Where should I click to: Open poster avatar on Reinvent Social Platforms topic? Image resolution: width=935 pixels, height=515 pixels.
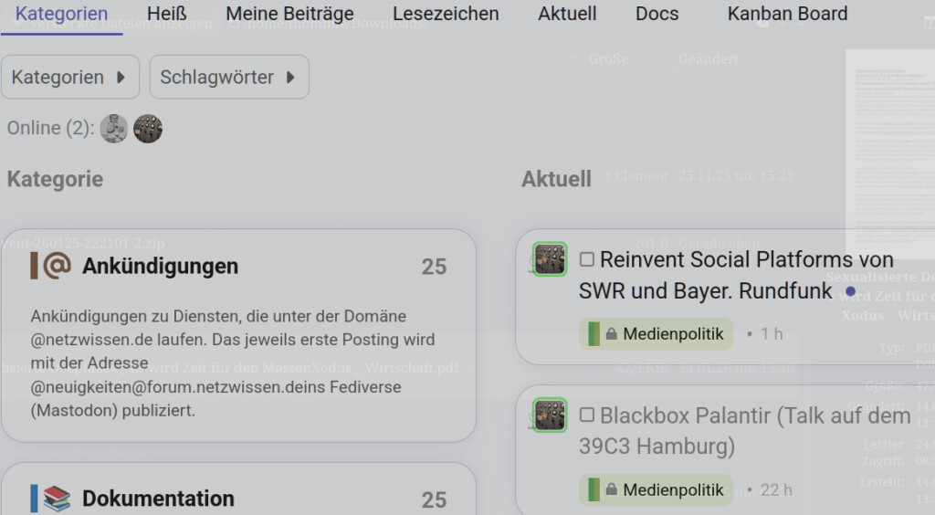tap(550, 259)
